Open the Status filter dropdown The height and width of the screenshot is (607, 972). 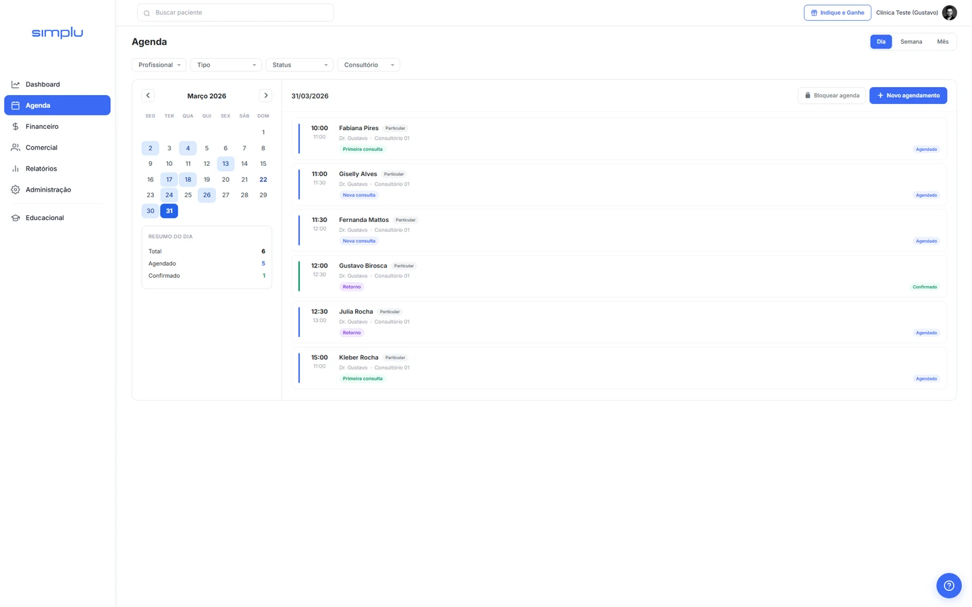(299, 65)
